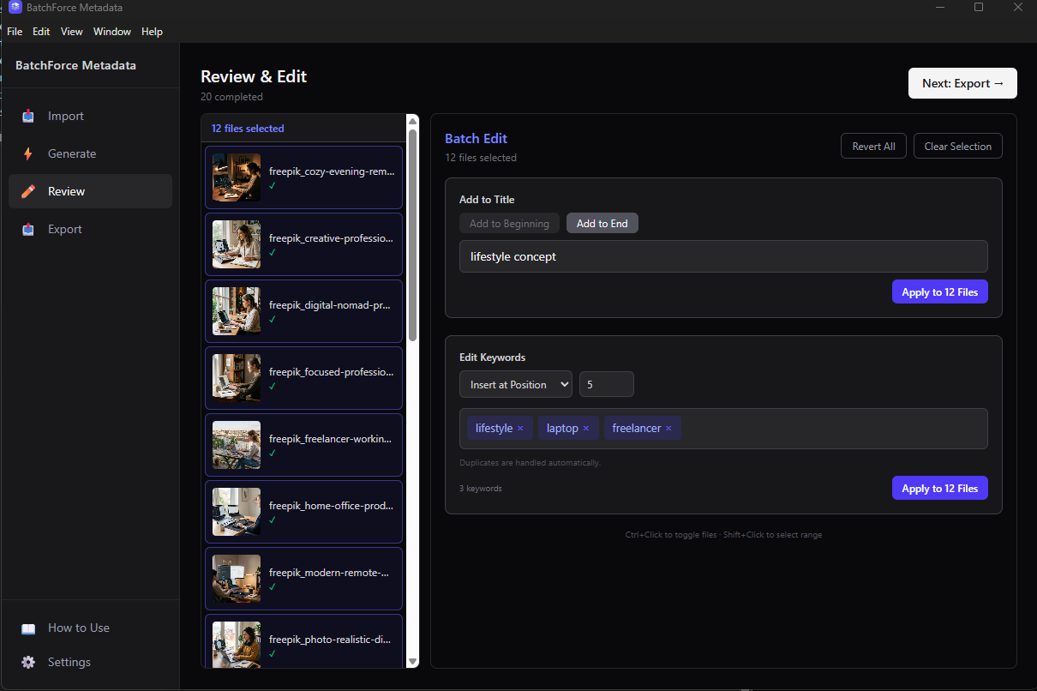Open the Import section in the sidebar
The height and width of the screenshot is (691, 1037).
(27, 116)
